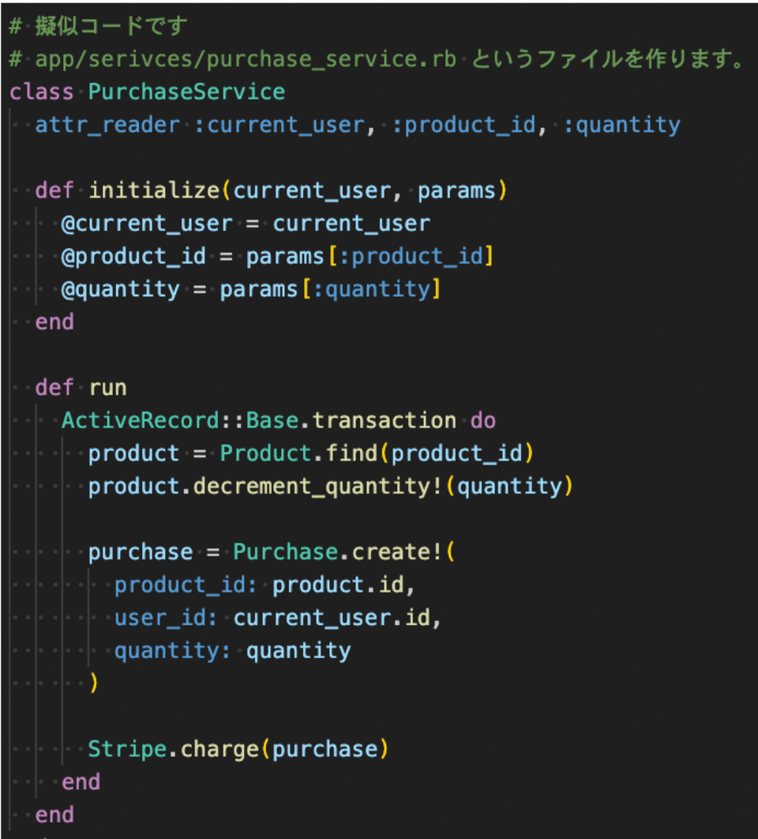Click '@current_user' instance variable
The image size is (758, 839).
(147, 224)
